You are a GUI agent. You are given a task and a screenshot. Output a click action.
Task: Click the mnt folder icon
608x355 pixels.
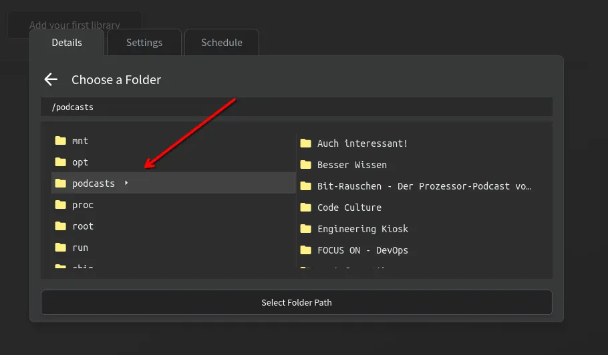[x=61, y=141]
